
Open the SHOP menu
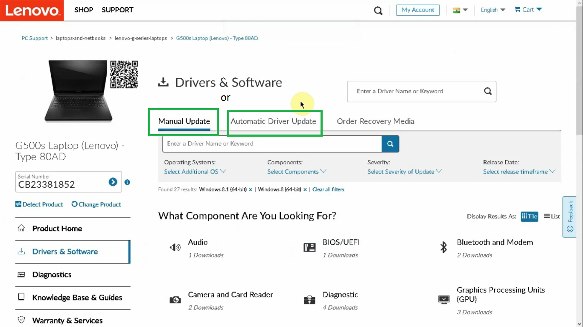click(x=84, y=10)
